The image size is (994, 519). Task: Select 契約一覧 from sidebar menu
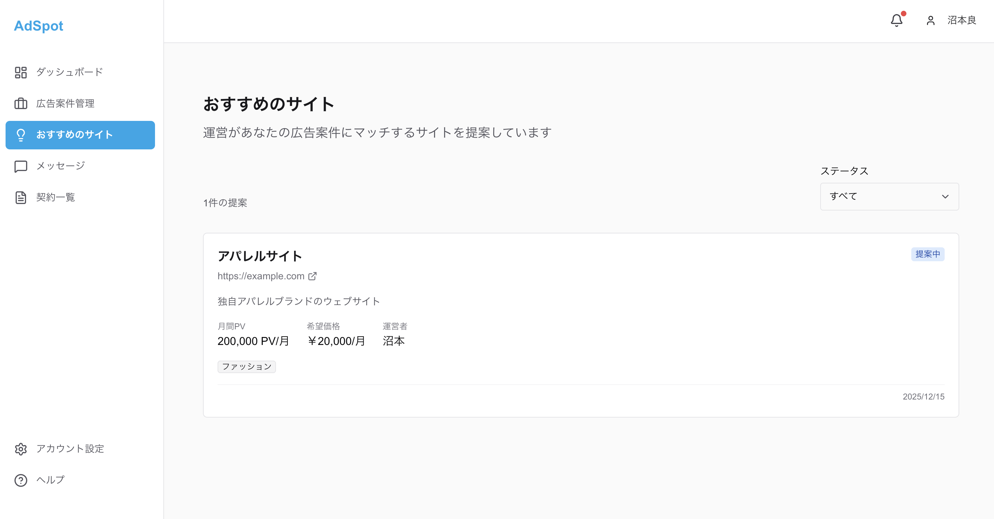56,197
